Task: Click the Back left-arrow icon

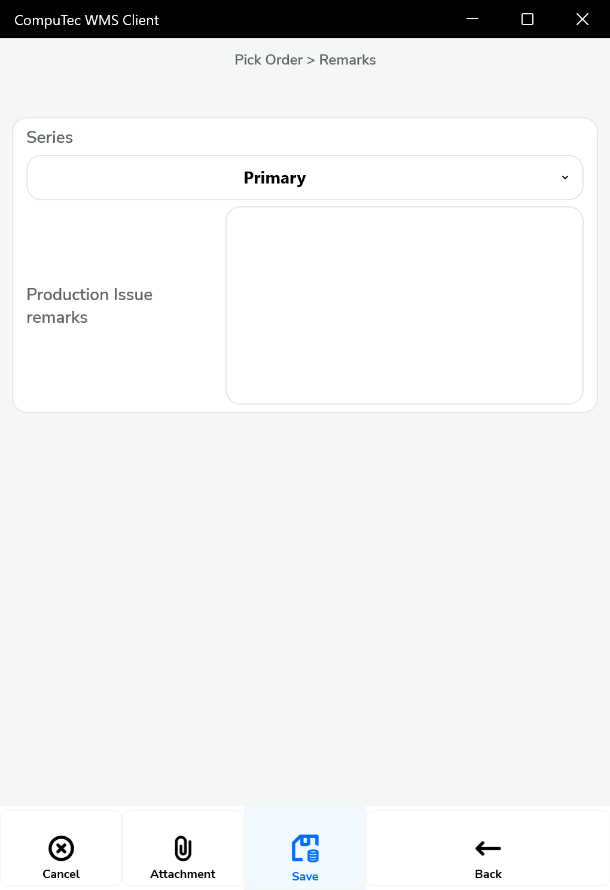Action: (x=488, y=848)
